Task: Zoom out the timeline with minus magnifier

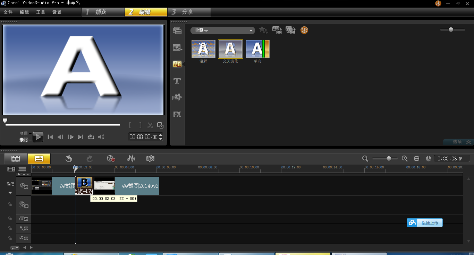Action: coord(365,158)
